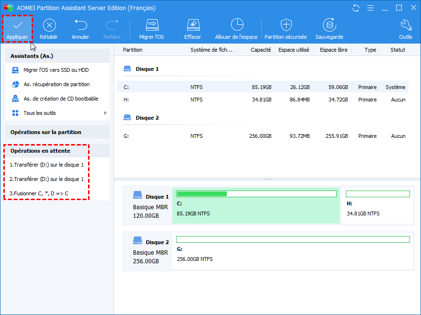Open the Outils wrench menu
Viewport: 421px width, 315px height.
405,25
